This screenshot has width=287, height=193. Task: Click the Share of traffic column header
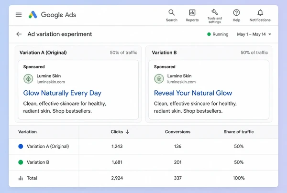[239, 132]
